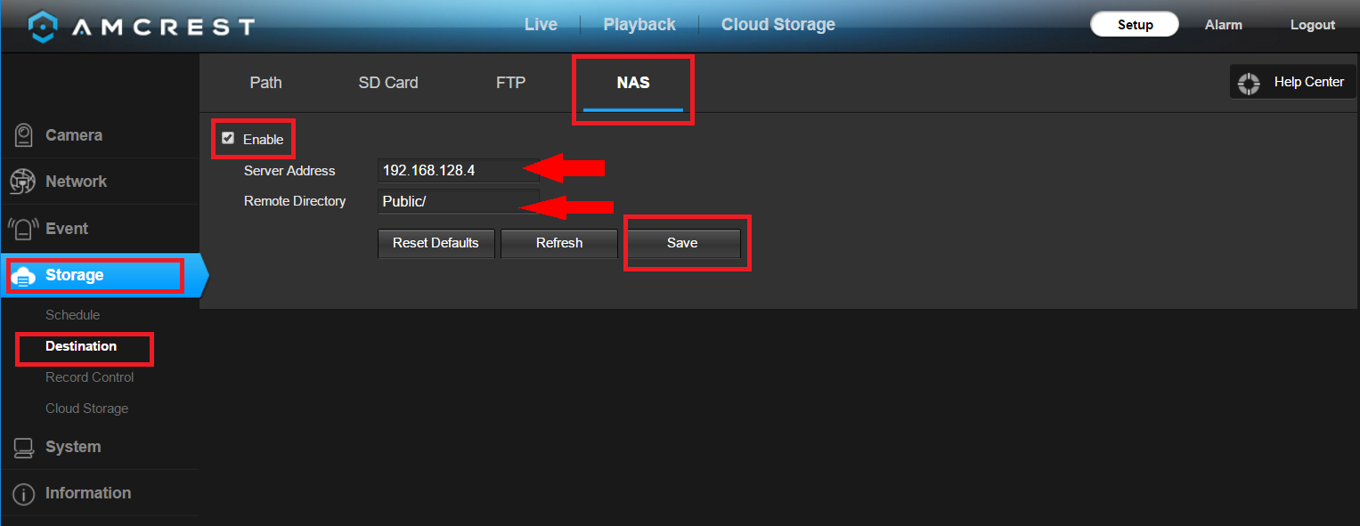Open the Path tab
This screenshot has width=1360, height=526.
[x=265, y=83]
